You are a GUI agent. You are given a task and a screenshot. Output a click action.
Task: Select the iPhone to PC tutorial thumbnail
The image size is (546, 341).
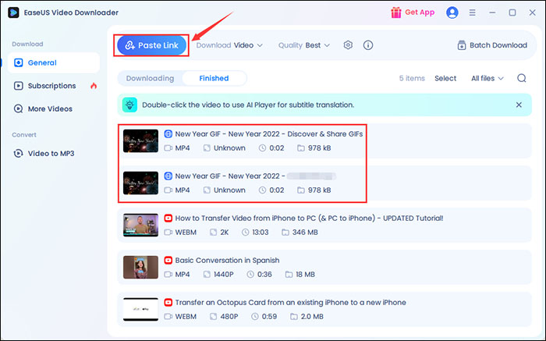pos(140,225)
